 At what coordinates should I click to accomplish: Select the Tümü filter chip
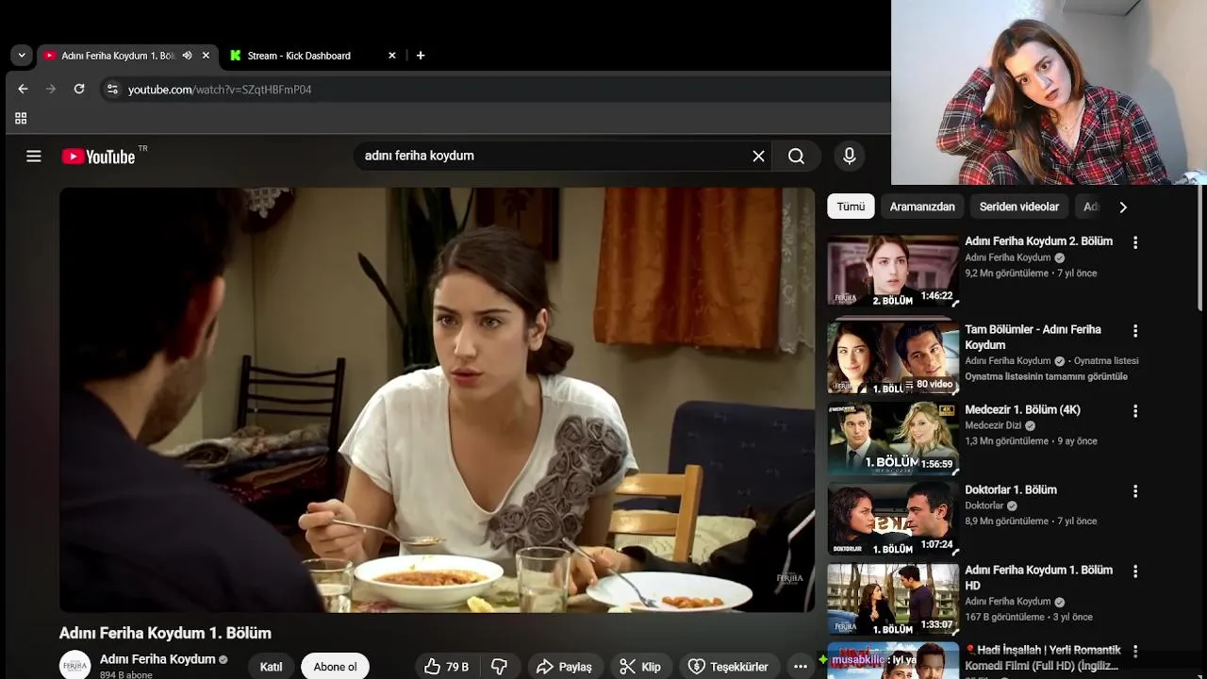pos(851,207)
